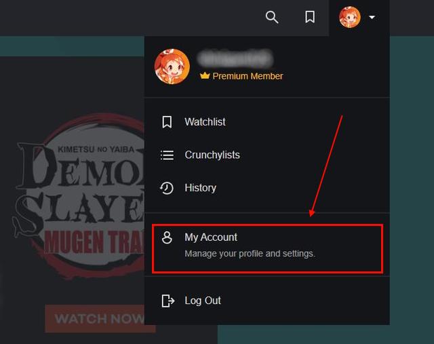Image resolution: width=434 pixels, height=344 pixels.
Task: Click the My Account person icon
Action: (x=167, y=237)
